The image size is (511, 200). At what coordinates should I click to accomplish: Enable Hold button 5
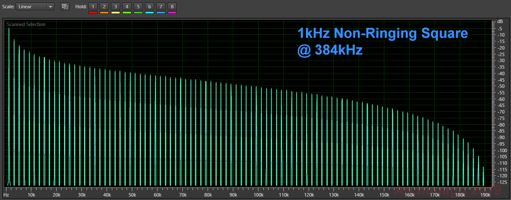138,7
